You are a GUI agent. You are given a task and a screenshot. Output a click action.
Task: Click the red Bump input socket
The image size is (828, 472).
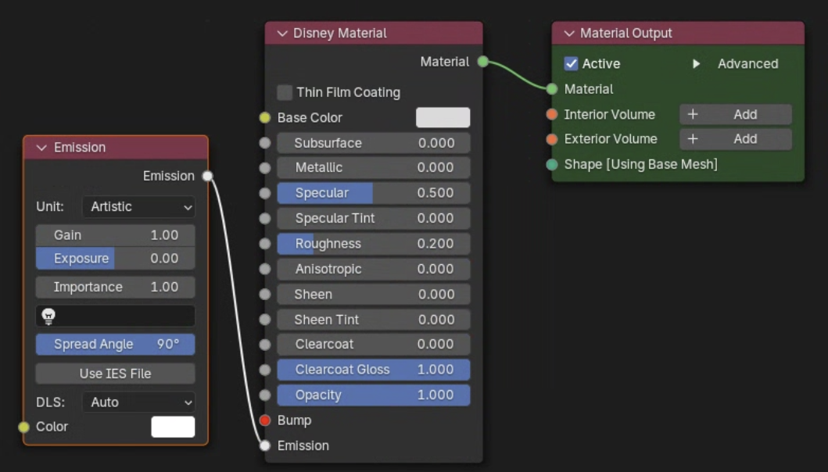[264, 420]
